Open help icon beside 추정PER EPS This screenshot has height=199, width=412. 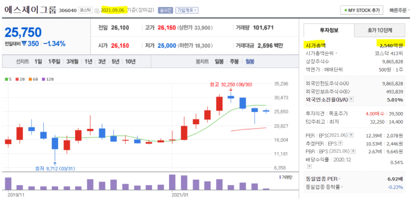click(341, 143)
